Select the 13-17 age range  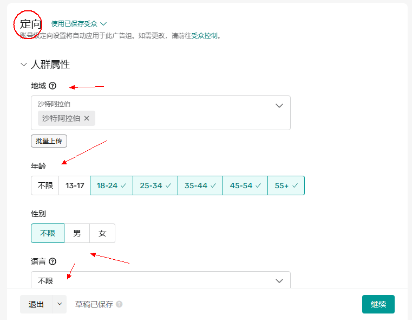tap(75, 185)
